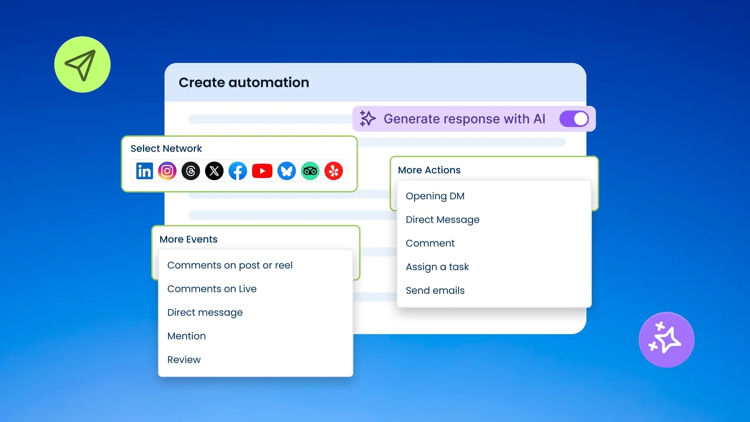Click the AI sparkle icon beside Generate response
Screen dimensions: 750x422
click(x=368, y=119)
